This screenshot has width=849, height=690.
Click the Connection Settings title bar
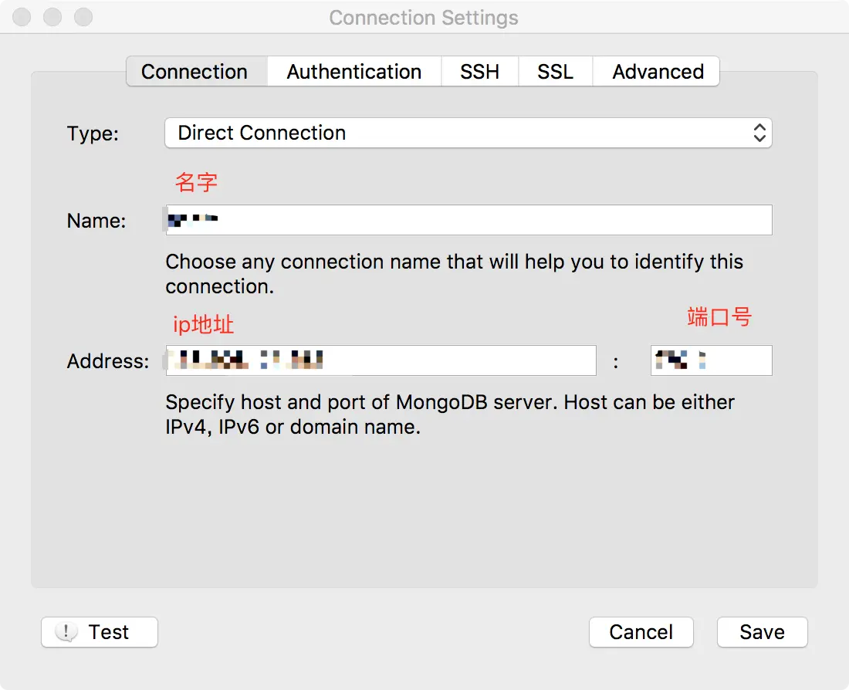(424, 18)
